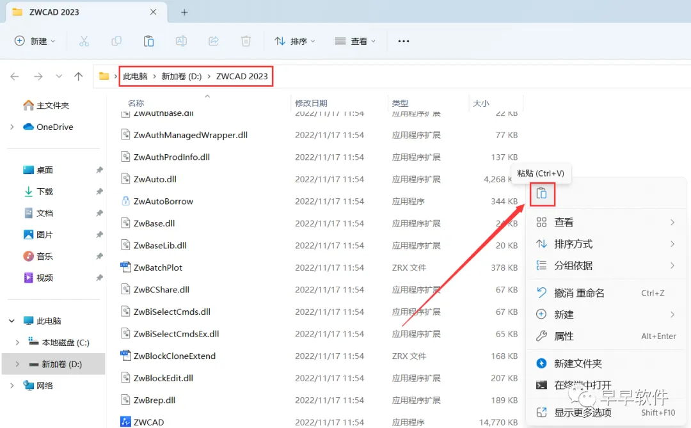Image resolution: width=691 pixels, height=428 pixels.
Task: Collapse 此电脑 tree node
Action: point(12,321)
